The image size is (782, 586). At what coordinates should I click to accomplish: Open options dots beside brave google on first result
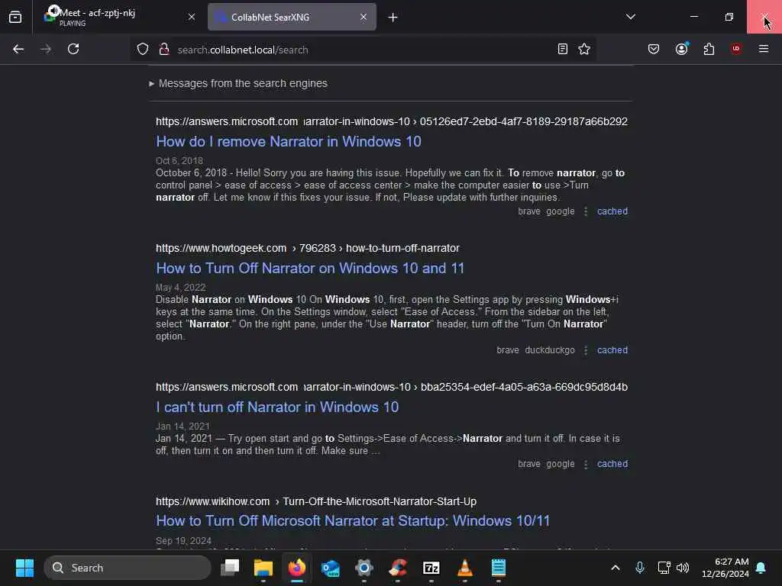[586, 212]
